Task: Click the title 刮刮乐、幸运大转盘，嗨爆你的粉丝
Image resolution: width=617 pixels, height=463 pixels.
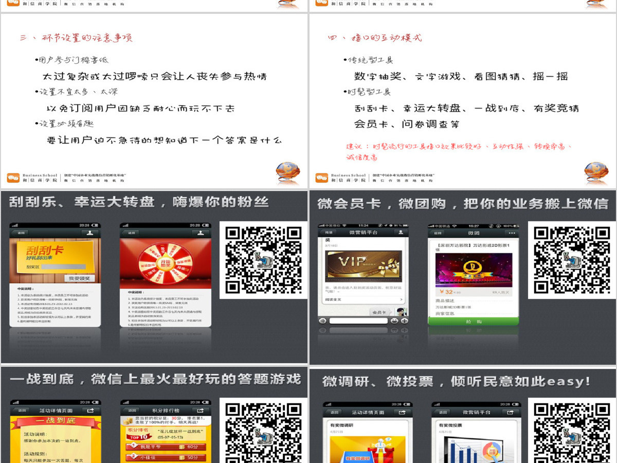Action: coord(139,202)
